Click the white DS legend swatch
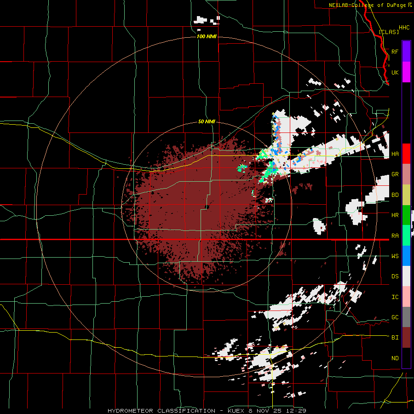414x414 pixels. pyautogui.click(x=406, y=276)
